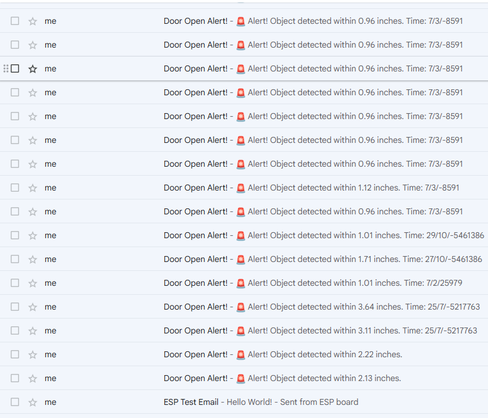The height and width of the screenshot is (418, 488).
Task: Star the email timed 29/10/-5461386
Action: point(33,235)
